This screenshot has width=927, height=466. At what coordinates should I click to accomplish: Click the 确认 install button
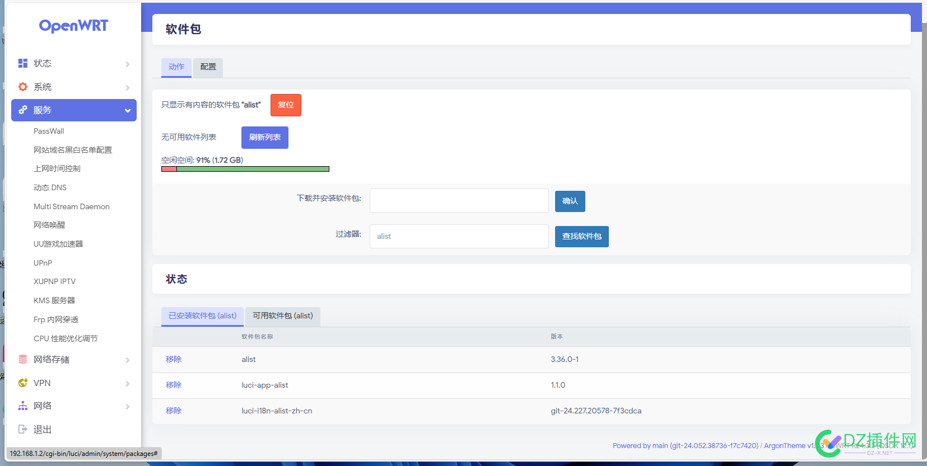point(570,201)
